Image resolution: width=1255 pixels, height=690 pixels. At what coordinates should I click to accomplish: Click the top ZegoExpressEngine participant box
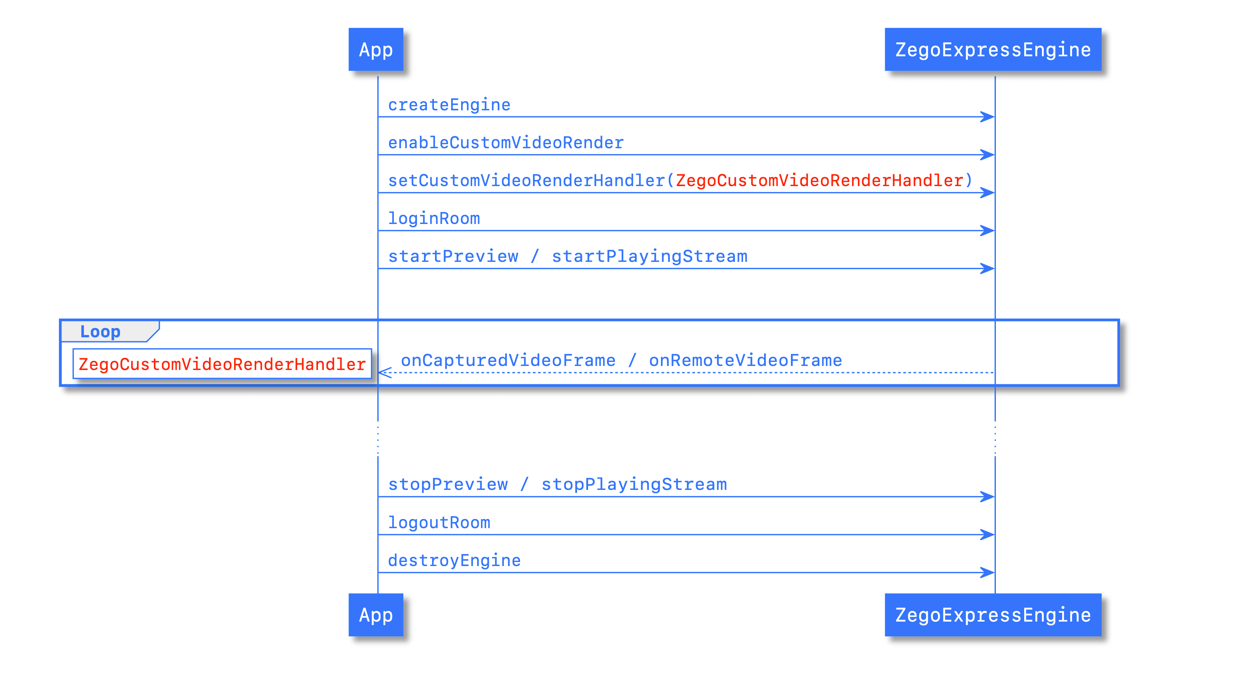click(992, 50)
